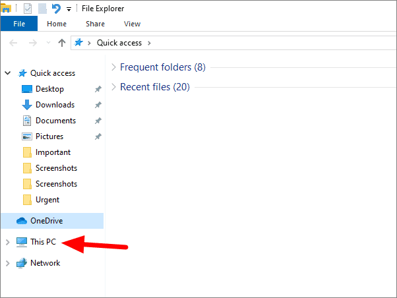Click the Quick access star in the address bar
Image resolution: width=397 pixels, height=298 pixels.
click(x=78, y=42)
